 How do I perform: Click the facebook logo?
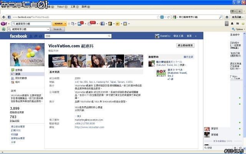[18, 36]
